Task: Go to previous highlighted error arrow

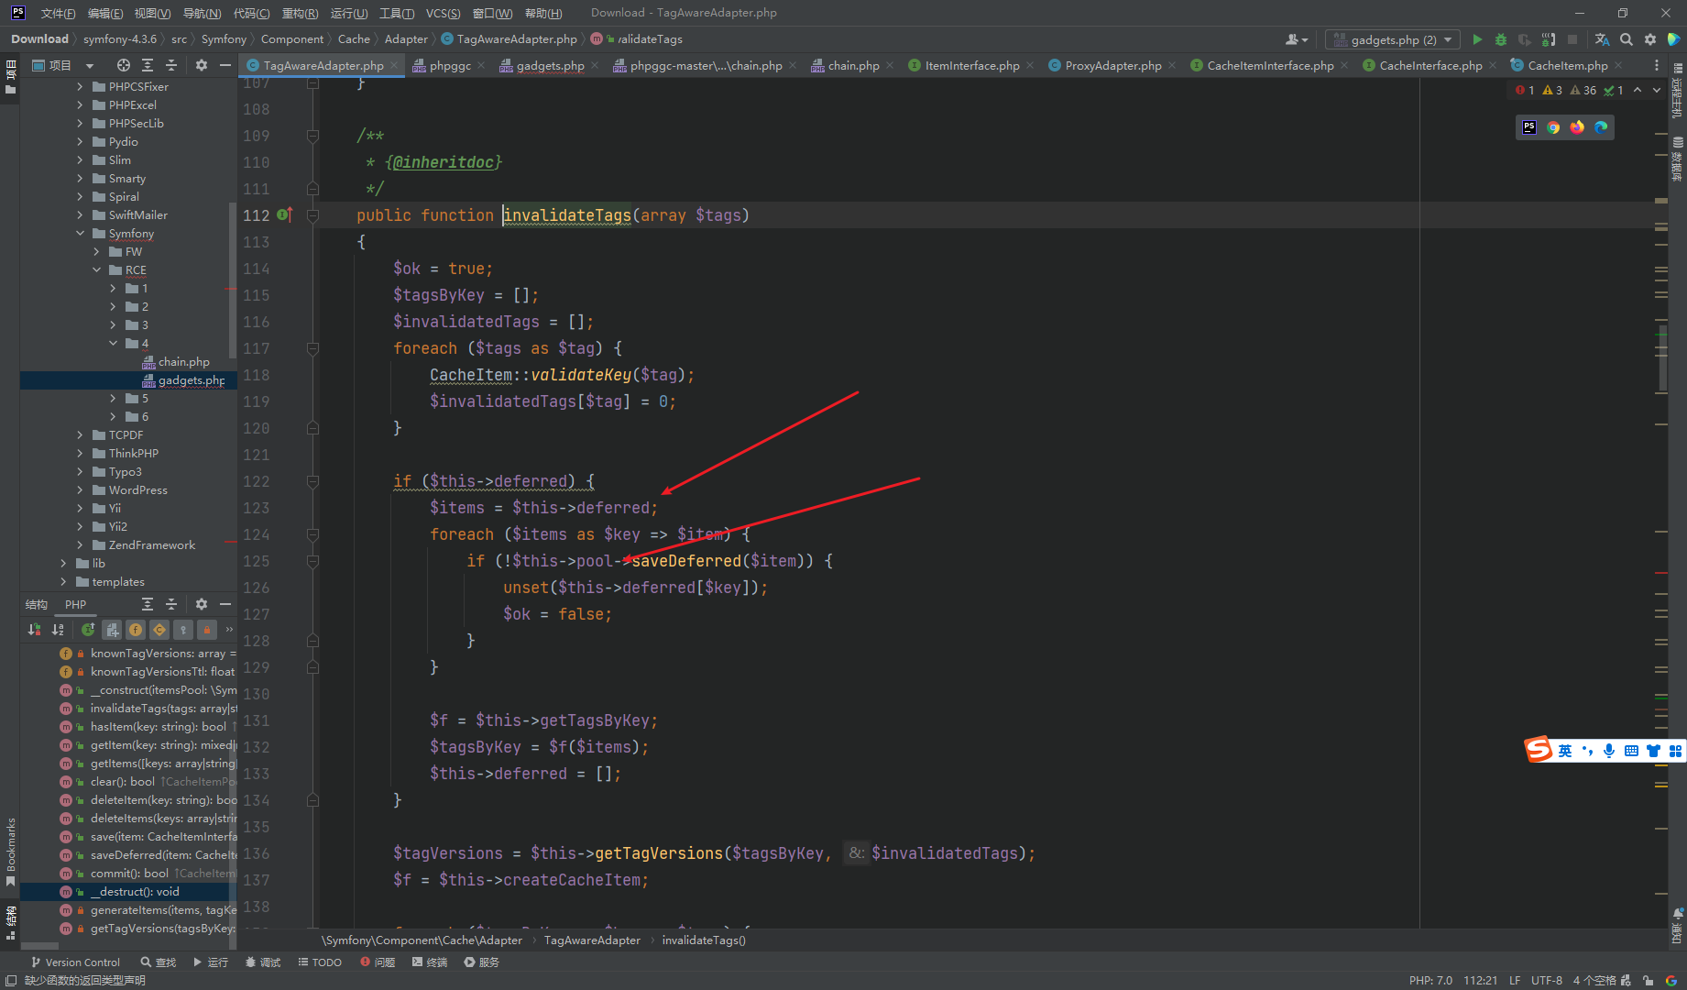Action: [1638, 90]
